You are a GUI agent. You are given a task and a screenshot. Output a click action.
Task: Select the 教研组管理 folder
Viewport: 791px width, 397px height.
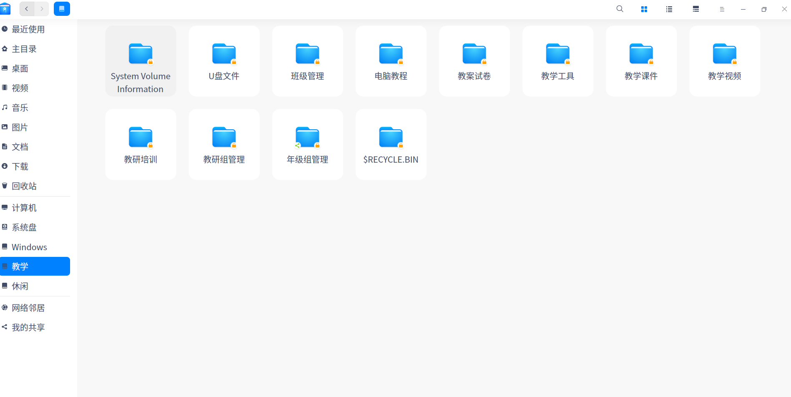pyautogui.click(x=224, y=145)
